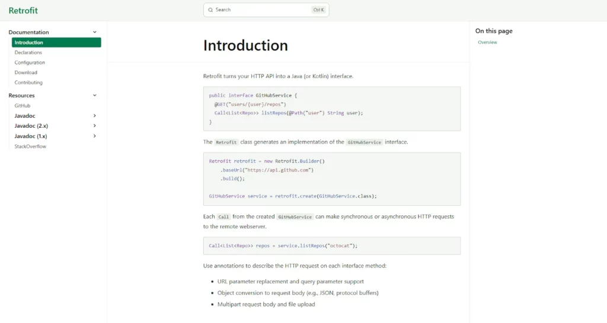Open the Download sidebar entry
This screenshot has width=607, height=323.
[x=26, y=73]
